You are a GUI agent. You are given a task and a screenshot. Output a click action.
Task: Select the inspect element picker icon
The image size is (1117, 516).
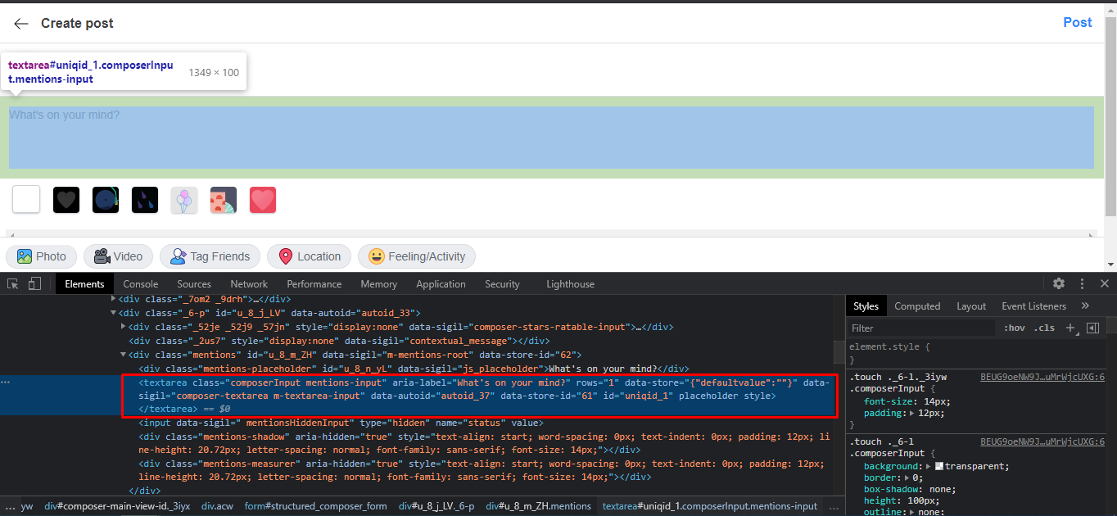pos(13,284)
